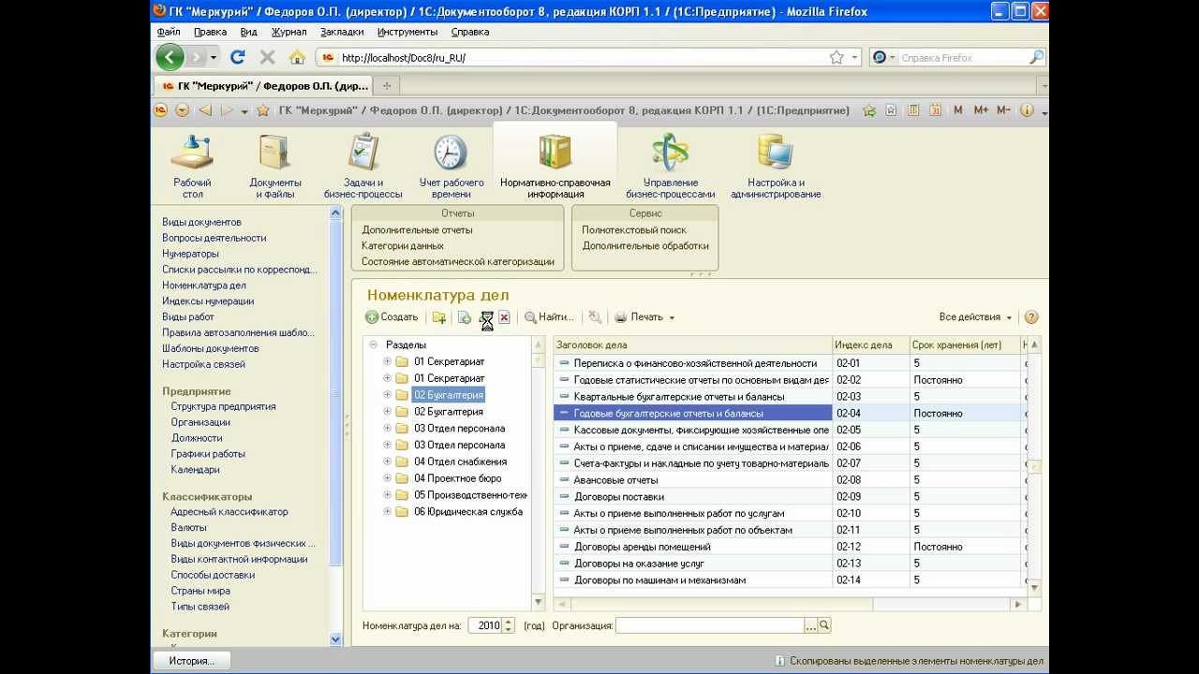Click the add to favorites star-arrow icon

point(869,110)
